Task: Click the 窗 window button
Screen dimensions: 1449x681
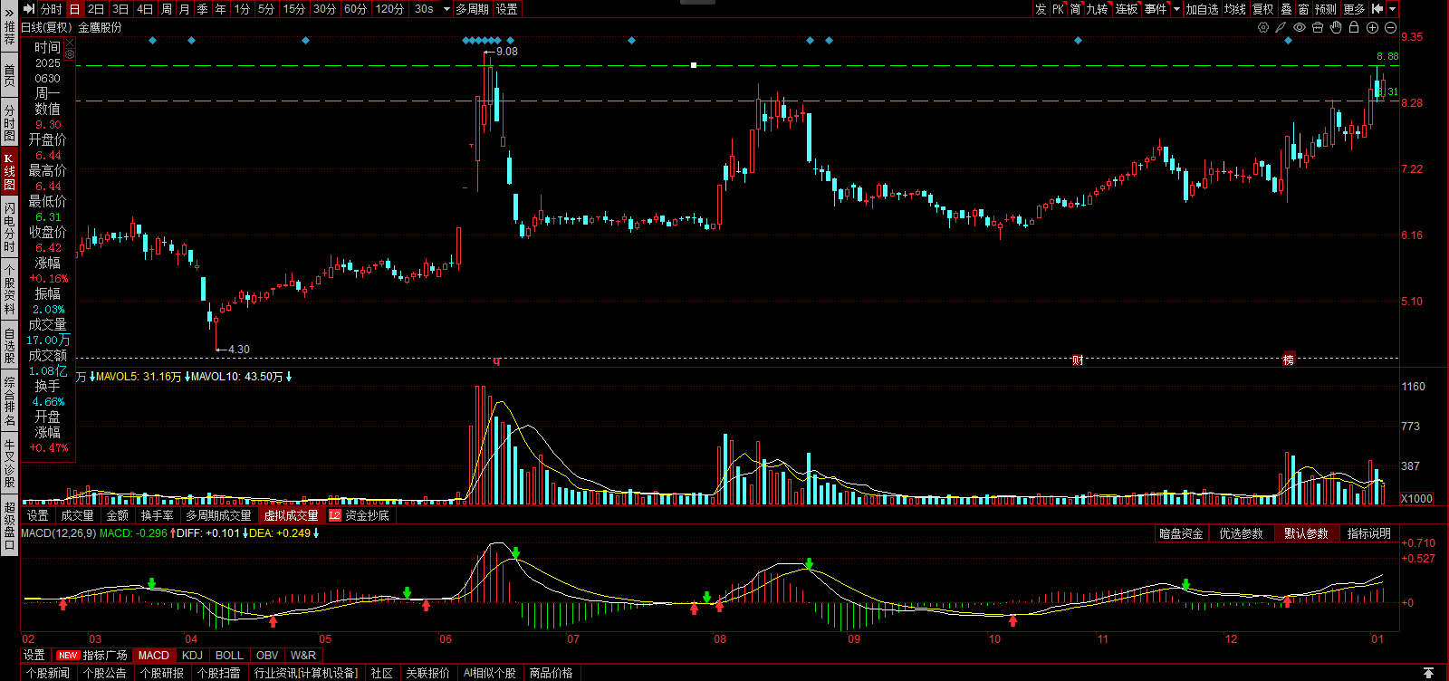Action: (1303, 9)
